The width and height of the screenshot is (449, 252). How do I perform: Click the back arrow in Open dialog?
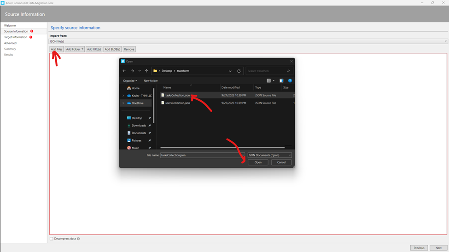(124, 71)
